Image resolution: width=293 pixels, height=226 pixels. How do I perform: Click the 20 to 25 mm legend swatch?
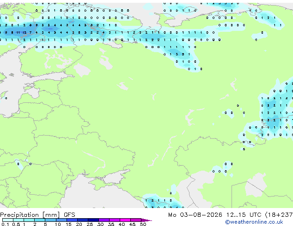(x=82, y=220)
